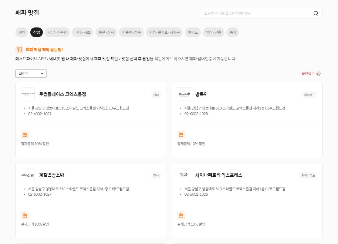The width and height of the screenshot is (338, 244).
Task: Click the search magnifier icon
Action: pyautogui.click(x=316, y=13)
